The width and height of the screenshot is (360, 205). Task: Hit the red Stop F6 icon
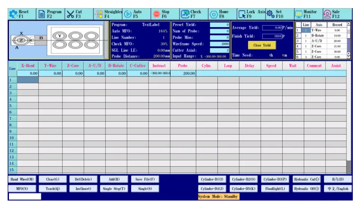[156, 14]
